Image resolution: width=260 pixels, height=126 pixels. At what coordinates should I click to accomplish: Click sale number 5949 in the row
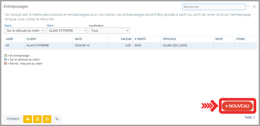138,46
